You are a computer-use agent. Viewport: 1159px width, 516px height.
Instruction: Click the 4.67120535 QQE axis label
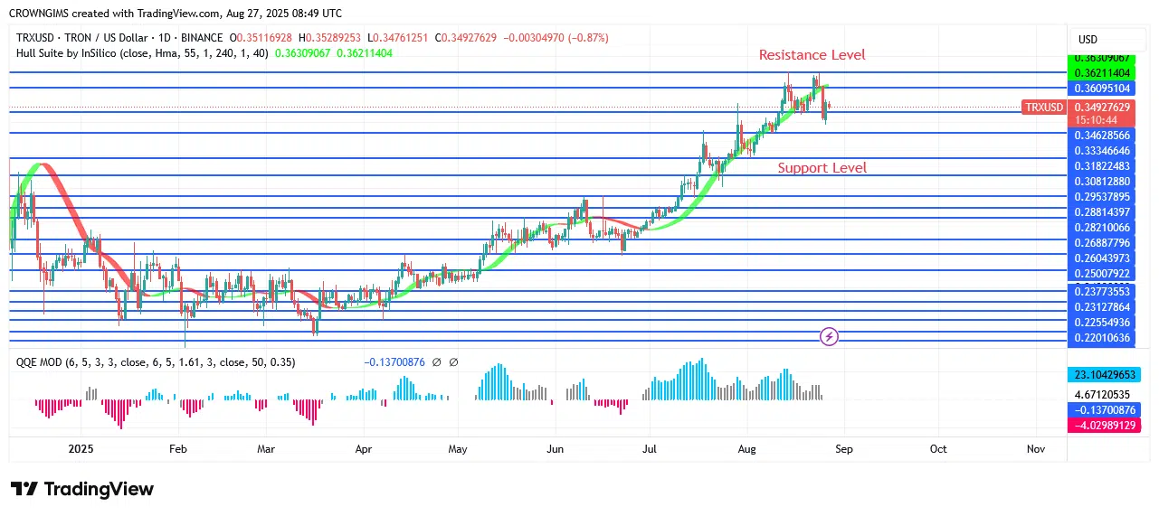click(x=1101, y=394)
